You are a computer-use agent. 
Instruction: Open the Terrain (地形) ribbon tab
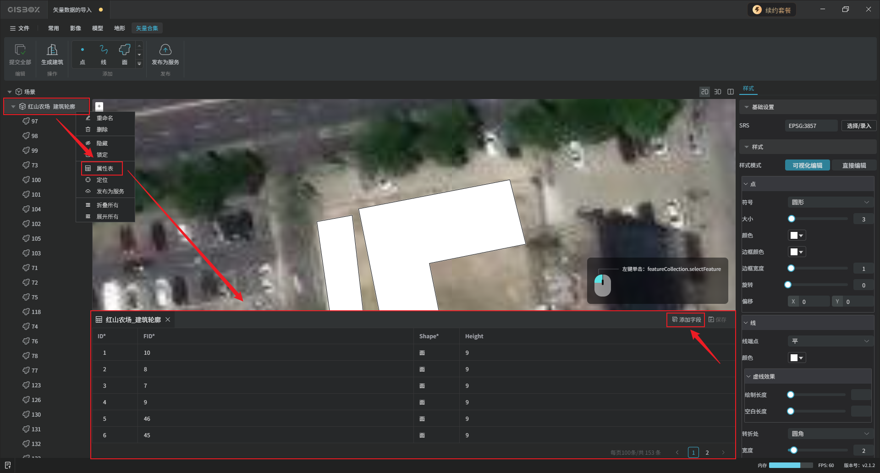(119, 28)
